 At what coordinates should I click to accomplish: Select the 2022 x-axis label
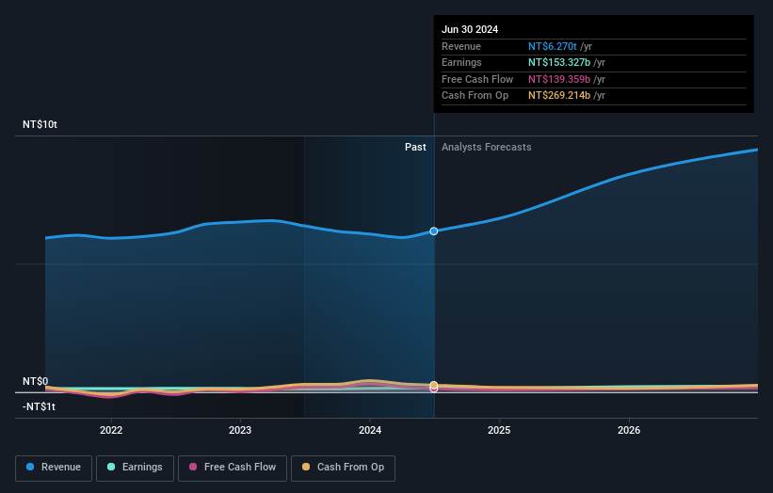111,430
